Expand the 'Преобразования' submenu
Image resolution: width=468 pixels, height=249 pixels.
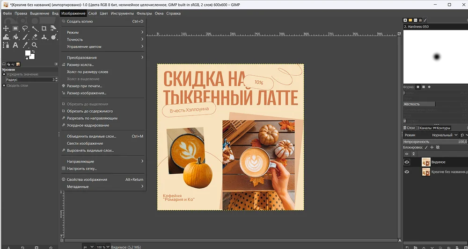[x=103, y=57]
